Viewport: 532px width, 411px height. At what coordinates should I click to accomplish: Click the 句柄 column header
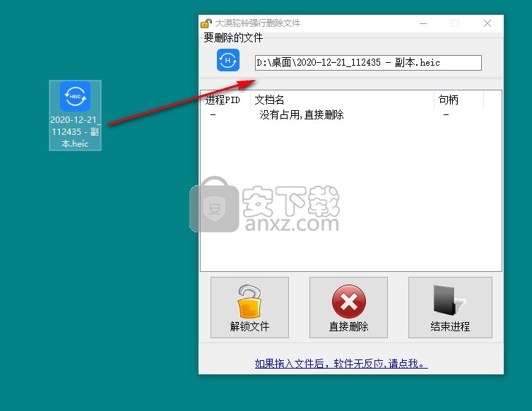[449, 100]
